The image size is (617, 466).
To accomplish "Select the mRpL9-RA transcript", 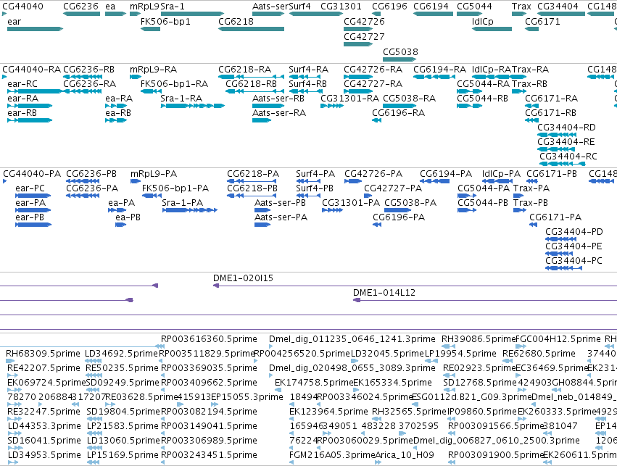I will click(x=135, y=77).
